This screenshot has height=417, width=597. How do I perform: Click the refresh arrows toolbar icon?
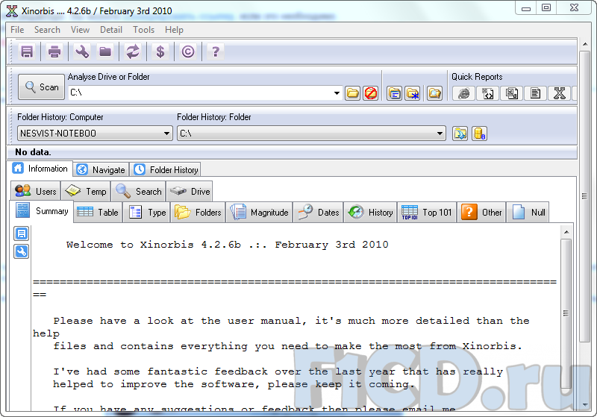click(x=133, y=51)
